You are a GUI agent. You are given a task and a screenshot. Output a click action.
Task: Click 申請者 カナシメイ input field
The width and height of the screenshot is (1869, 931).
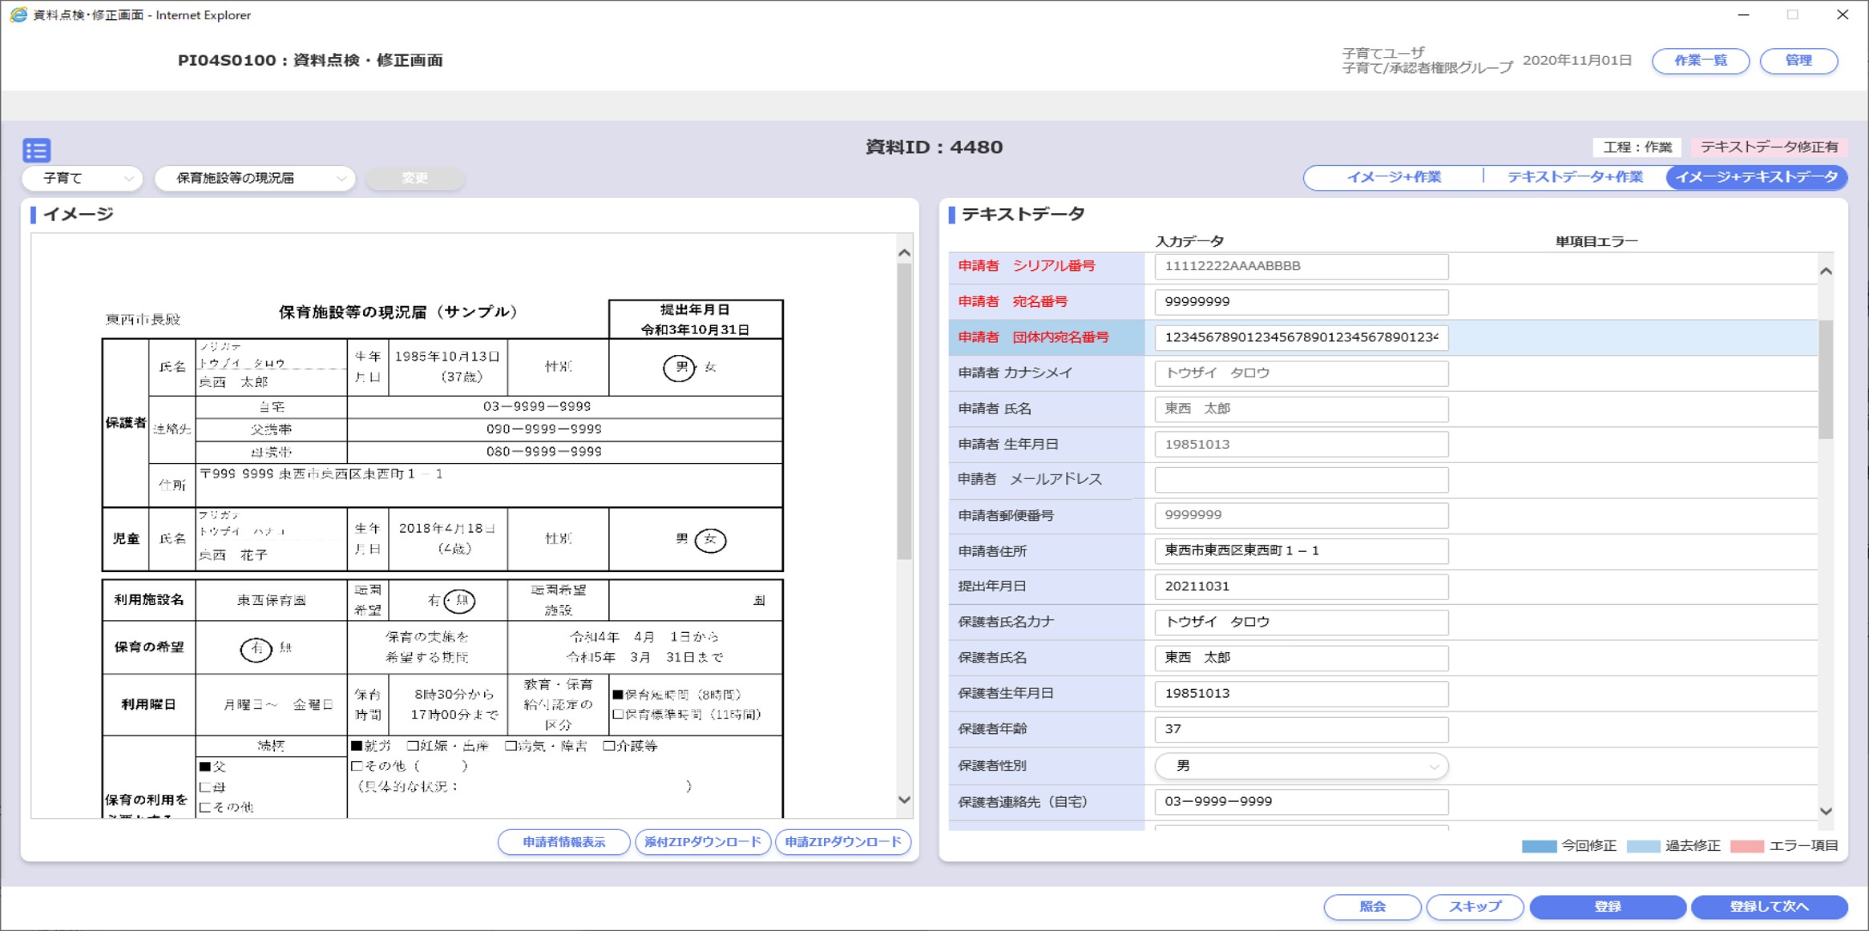tap(1301, 373)
